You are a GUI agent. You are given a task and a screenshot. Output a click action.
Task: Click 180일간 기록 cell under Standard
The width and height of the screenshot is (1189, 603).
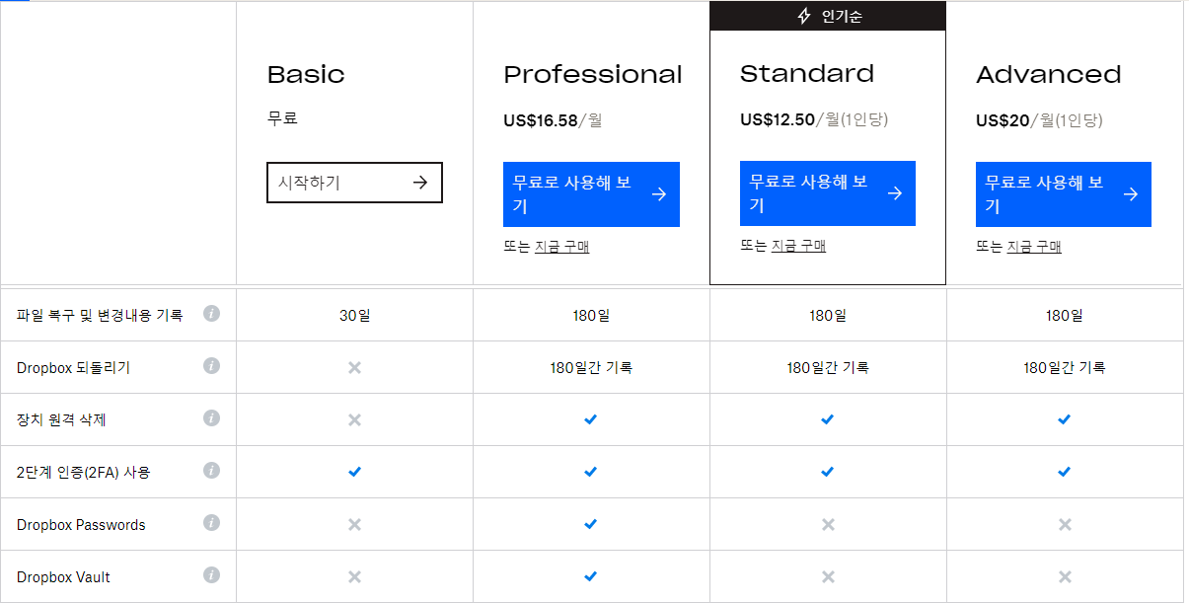[828, 368]
